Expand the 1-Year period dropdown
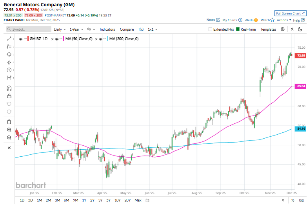Screen dimensions: 307x207 tap(76, 29)
